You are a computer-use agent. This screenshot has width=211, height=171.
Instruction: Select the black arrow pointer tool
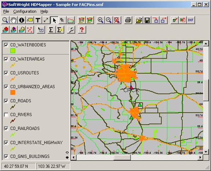pos(54,20)
